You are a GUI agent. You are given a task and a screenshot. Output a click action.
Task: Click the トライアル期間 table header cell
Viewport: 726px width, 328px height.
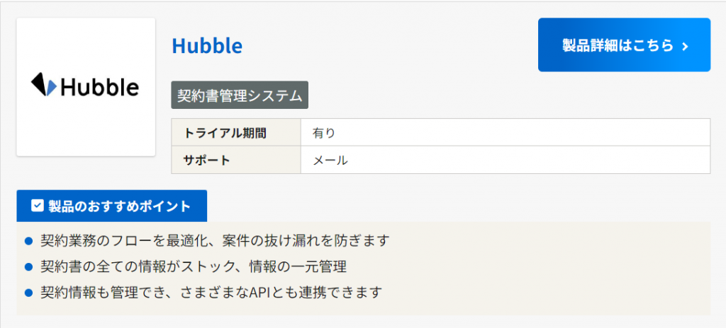(236, 132)
